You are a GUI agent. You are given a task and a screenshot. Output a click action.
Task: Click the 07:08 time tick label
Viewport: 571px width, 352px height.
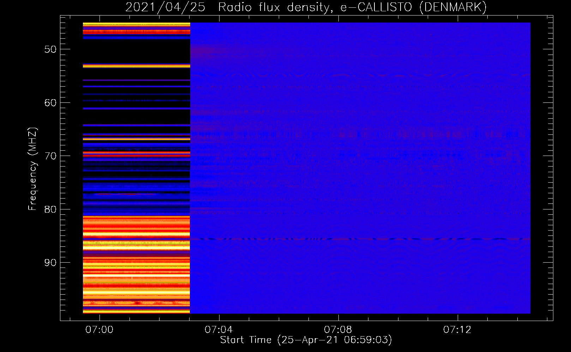(338, 330)
